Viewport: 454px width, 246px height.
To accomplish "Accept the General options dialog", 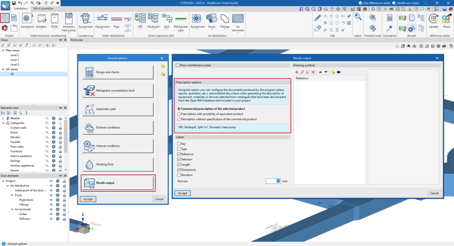I will pos(88,199).
